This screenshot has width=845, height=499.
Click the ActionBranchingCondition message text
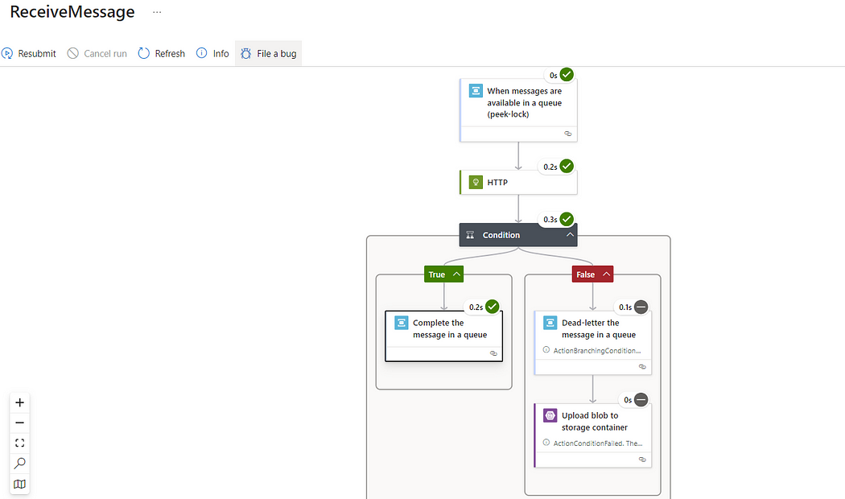(597, 350)
